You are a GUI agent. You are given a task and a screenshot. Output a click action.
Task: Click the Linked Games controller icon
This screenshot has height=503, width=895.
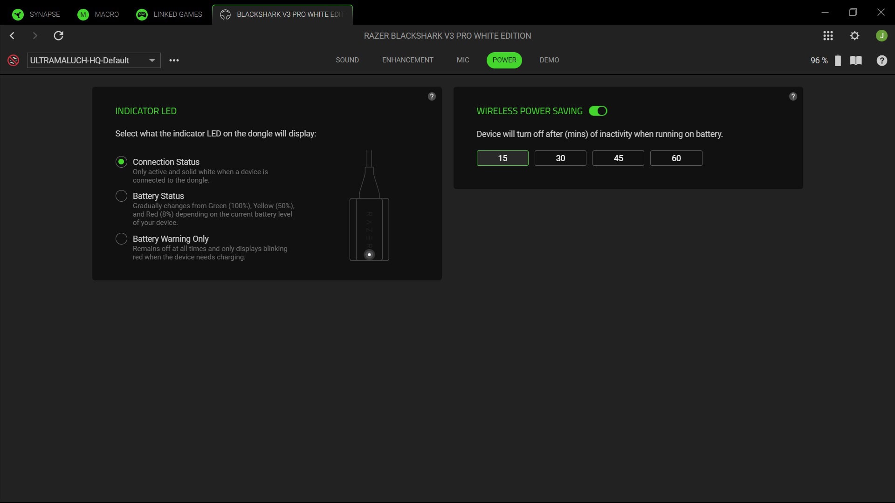[142, 14]
